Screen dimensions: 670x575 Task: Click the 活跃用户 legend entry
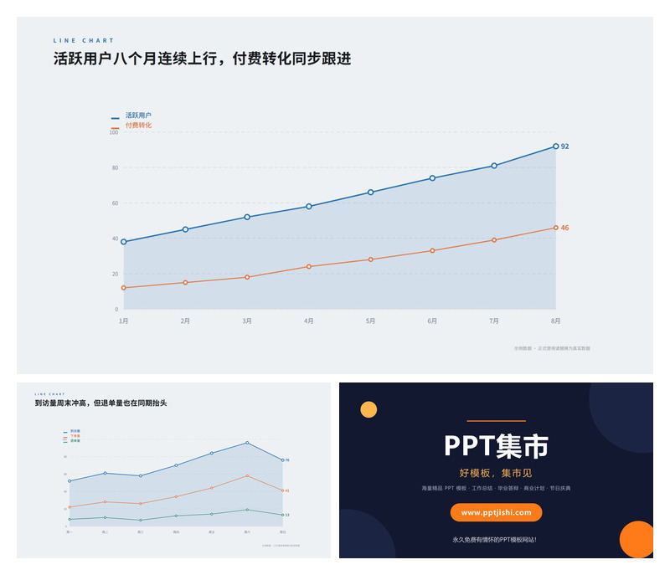coord(138,116)
